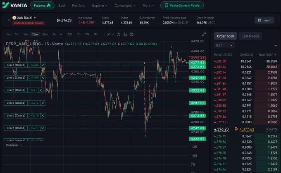Expand the Explore menu
Viewport: 281px width, 173px height.
[100, 5]
